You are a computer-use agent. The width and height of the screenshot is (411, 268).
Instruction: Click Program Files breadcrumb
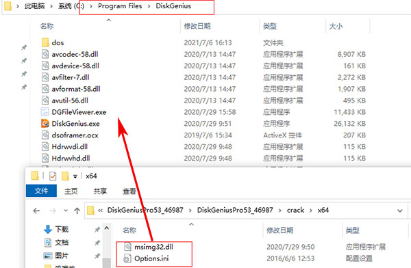[120, 5]
